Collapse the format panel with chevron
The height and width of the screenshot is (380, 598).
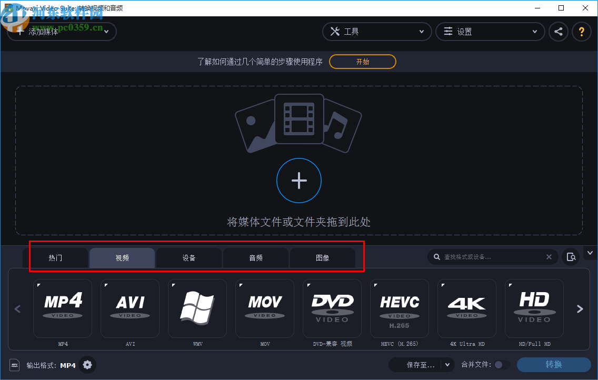click(x=590, y=253)
